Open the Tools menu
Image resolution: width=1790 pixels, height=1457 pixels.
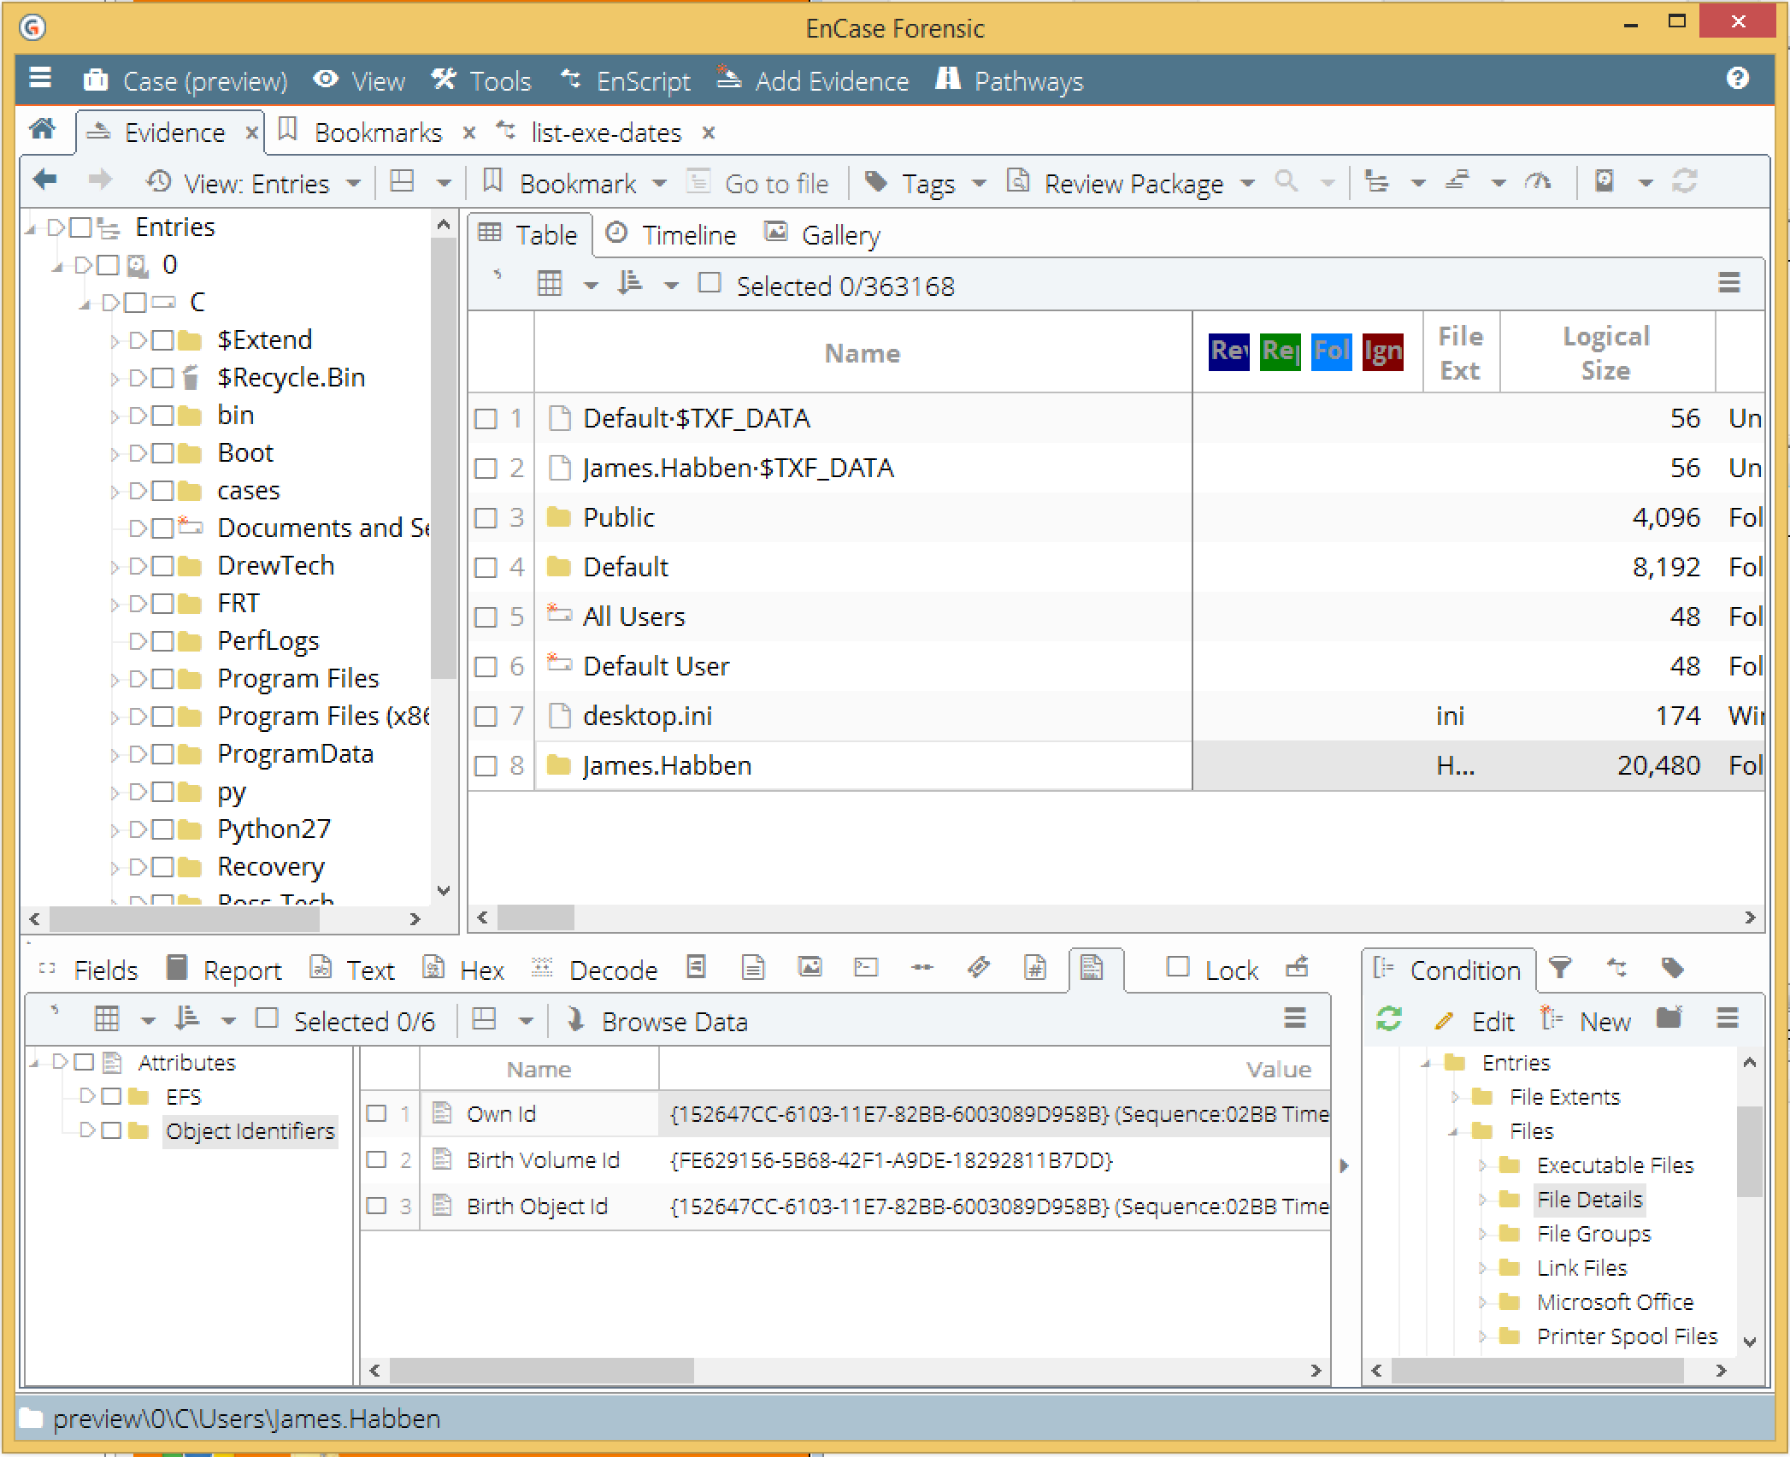pyautogui.click(x=481, y=80)
